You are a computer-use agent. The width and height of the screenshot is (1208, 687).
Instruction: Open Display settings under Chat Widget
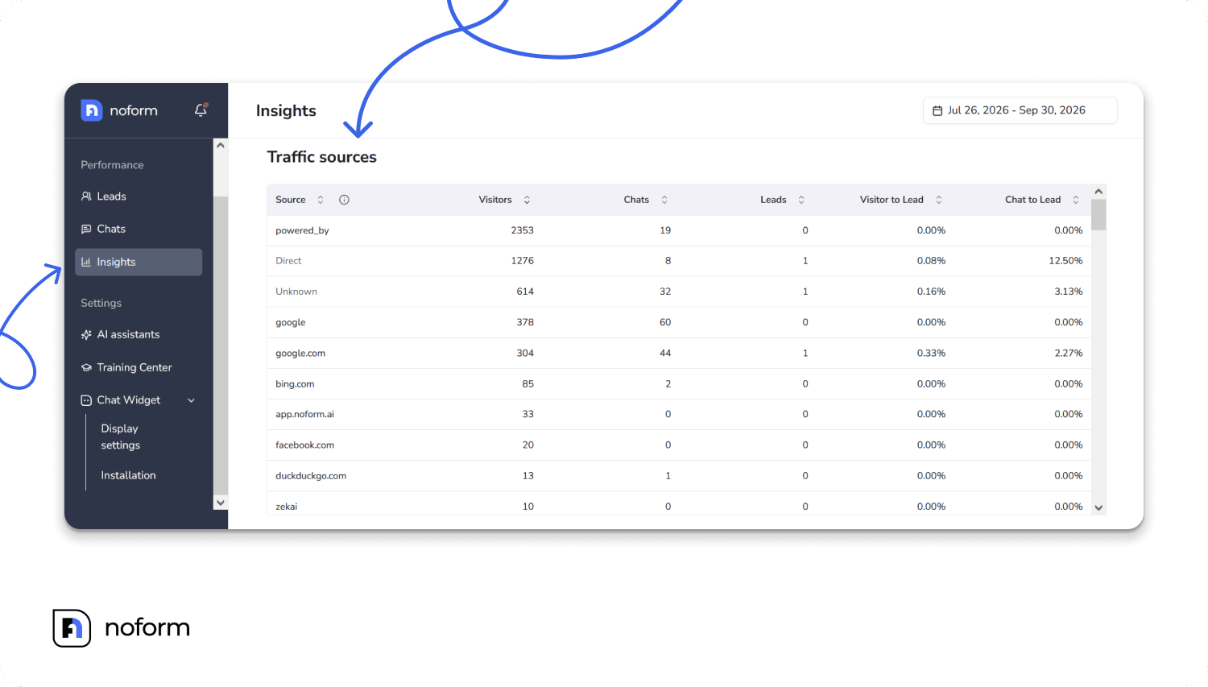[121, 437]
